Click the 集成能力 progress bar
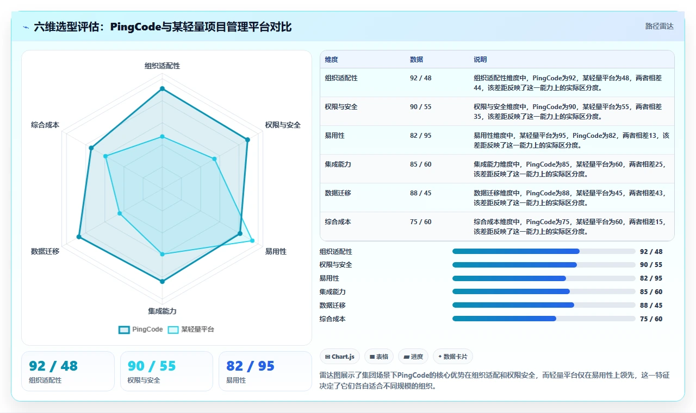696x413 pixels. 544,291
